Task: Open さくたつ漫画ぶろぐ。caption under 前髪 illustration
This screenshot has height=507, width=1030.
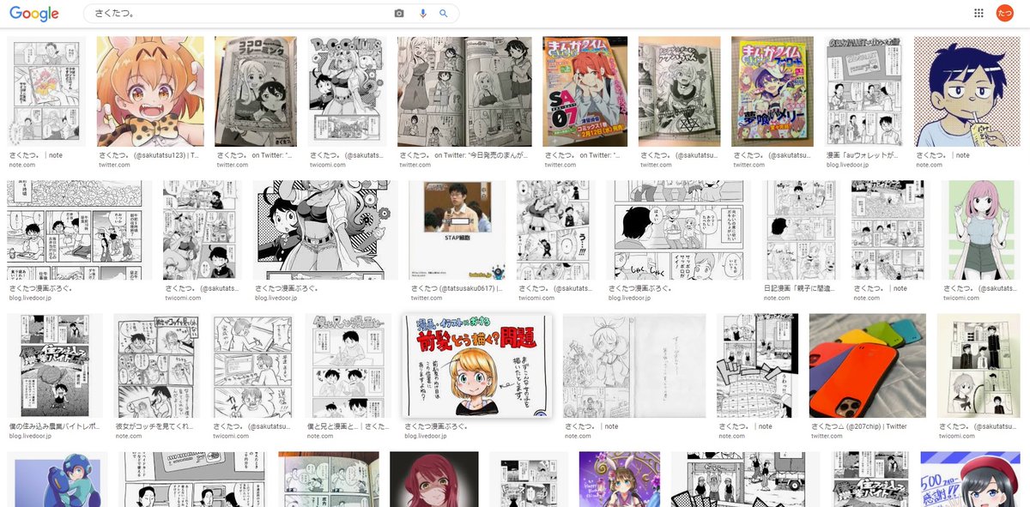Action: [x=436, y=426]
